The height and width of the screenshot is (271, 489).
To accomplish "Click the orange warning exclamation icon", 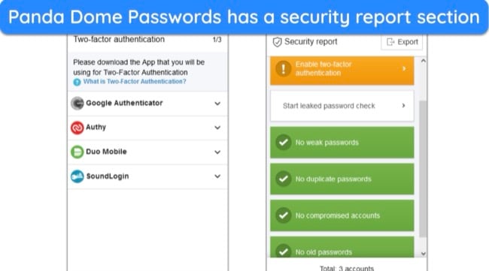I will click(x=284, y=68).
